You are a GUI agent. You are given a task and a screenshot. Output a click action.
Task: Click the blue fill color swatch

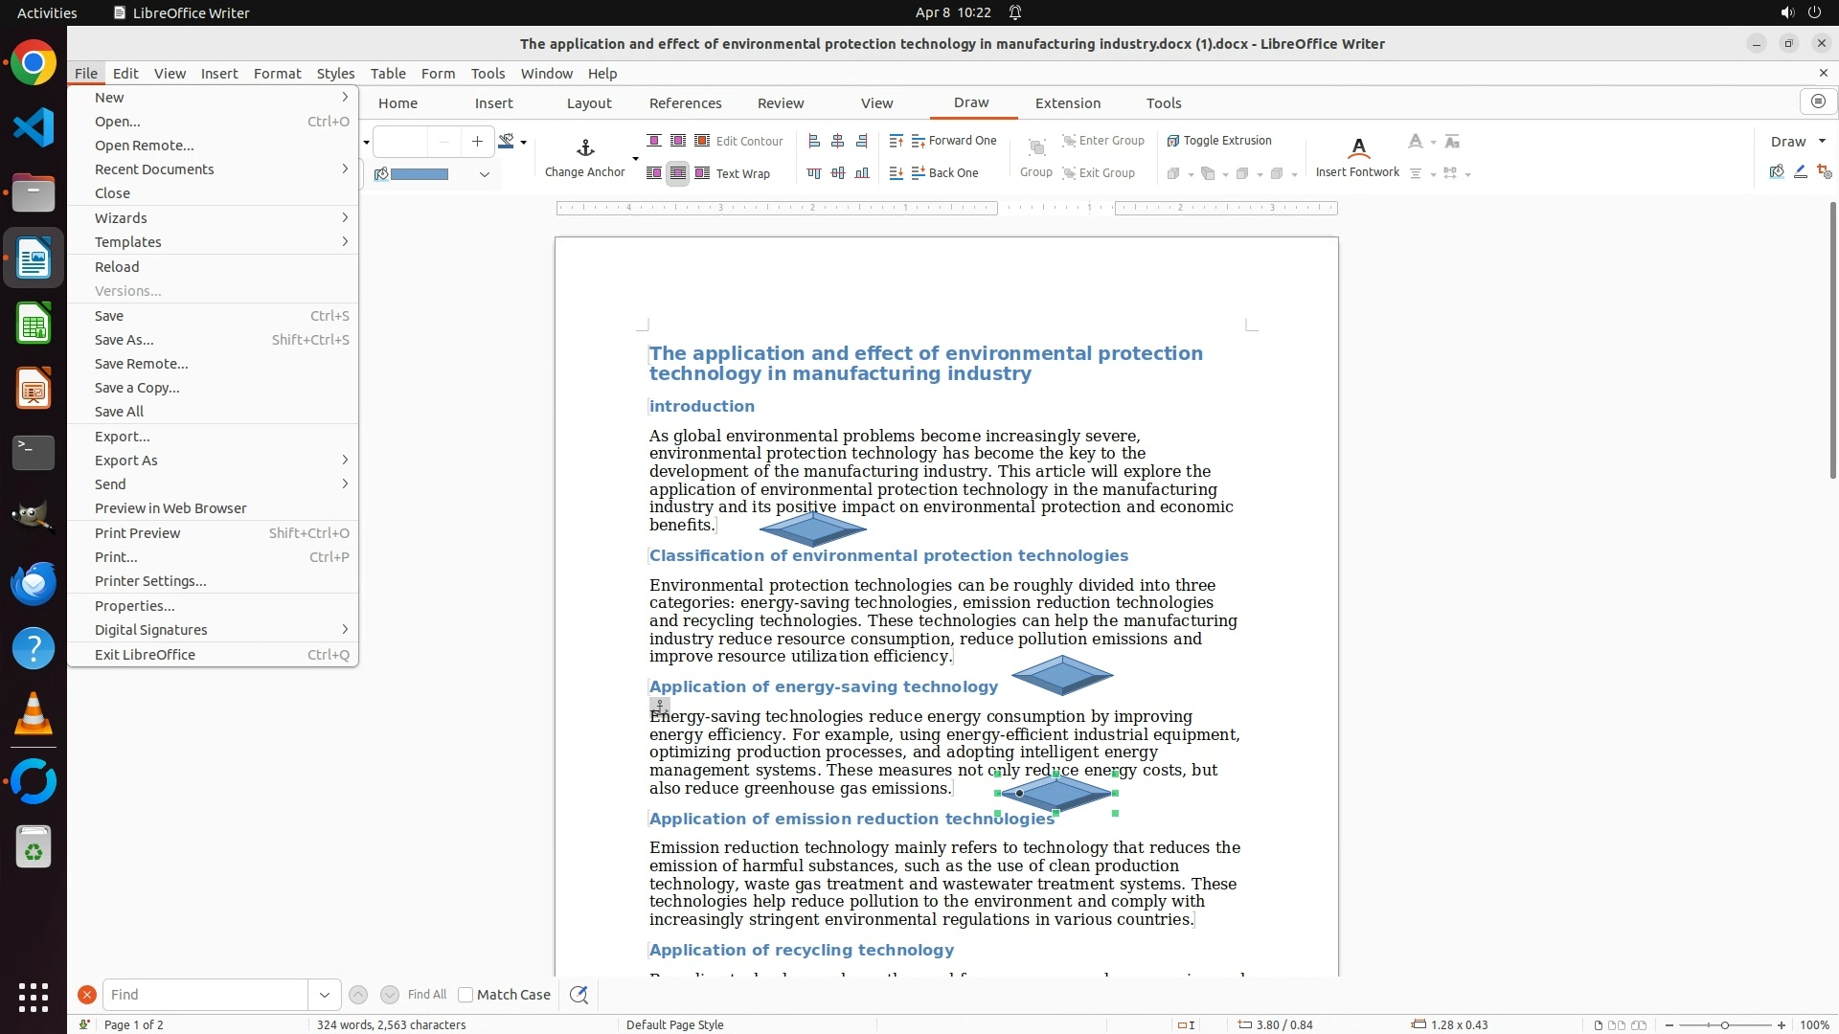[x=420, y=174]
